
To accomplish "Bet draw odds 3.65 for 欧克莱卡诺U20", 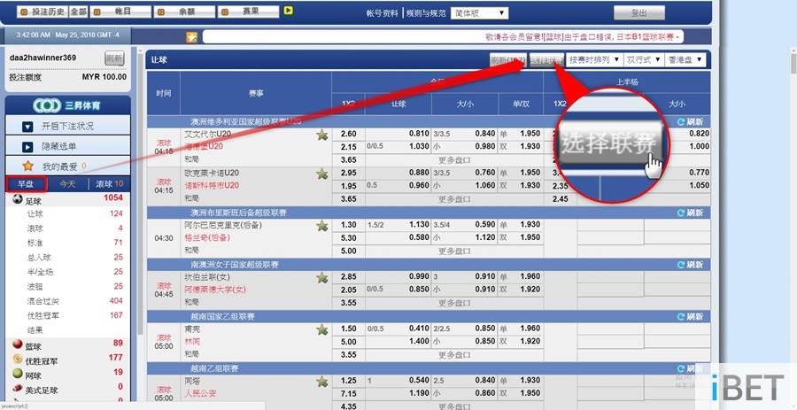I will tap(349, 199).
